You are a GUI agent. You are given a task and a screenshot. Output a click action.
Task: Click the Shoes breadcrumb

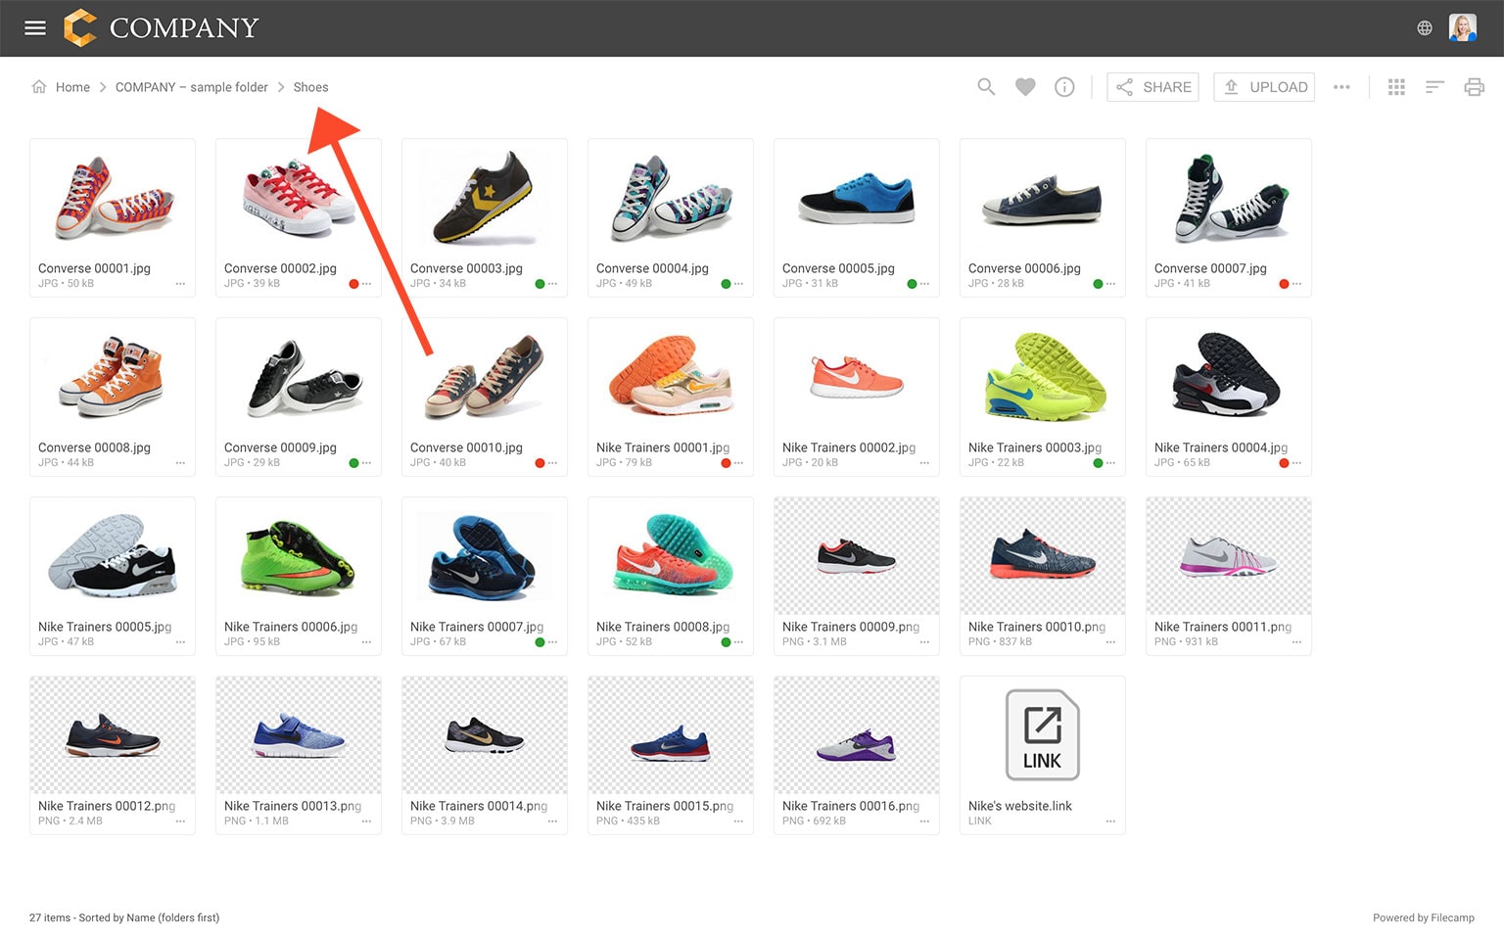[x=310, y=87]
